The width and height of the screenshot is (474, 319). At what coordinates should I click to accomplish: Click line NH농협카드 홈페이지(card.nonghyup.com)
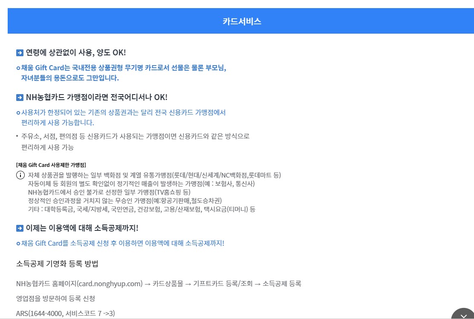(159, 284)
